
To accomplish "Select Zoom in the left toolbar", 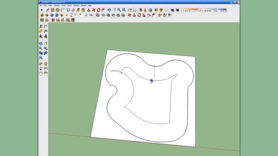I will click(41, 48).
